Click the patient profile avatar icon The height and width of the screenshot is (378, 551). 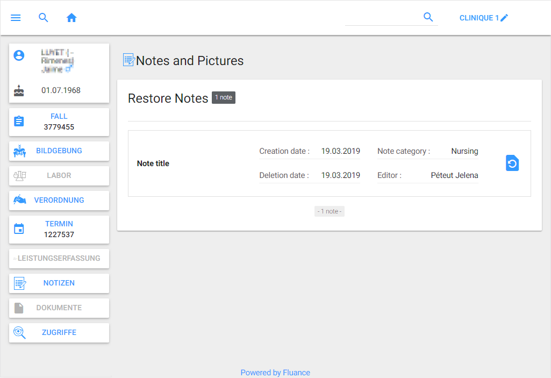tap(19, 55)
